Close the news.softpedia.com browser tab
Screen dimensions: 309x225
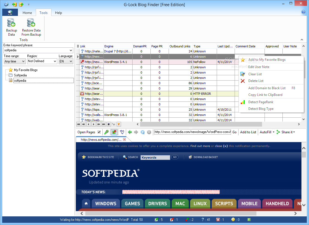tap(124, 139)
